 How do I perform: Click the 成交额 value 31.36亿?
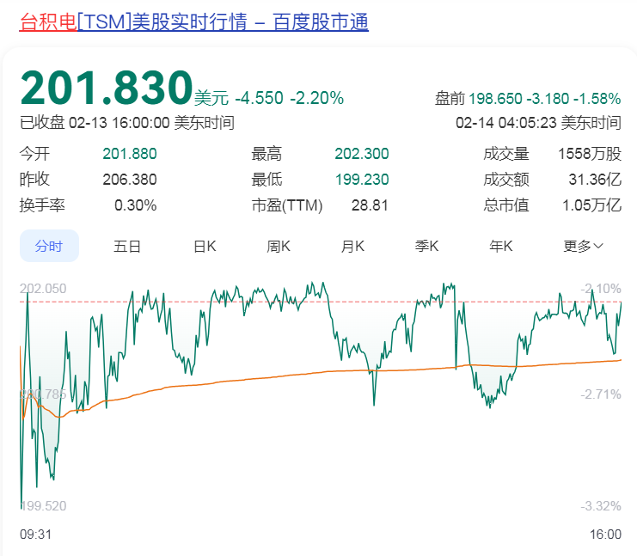click(x=595, y=180)
